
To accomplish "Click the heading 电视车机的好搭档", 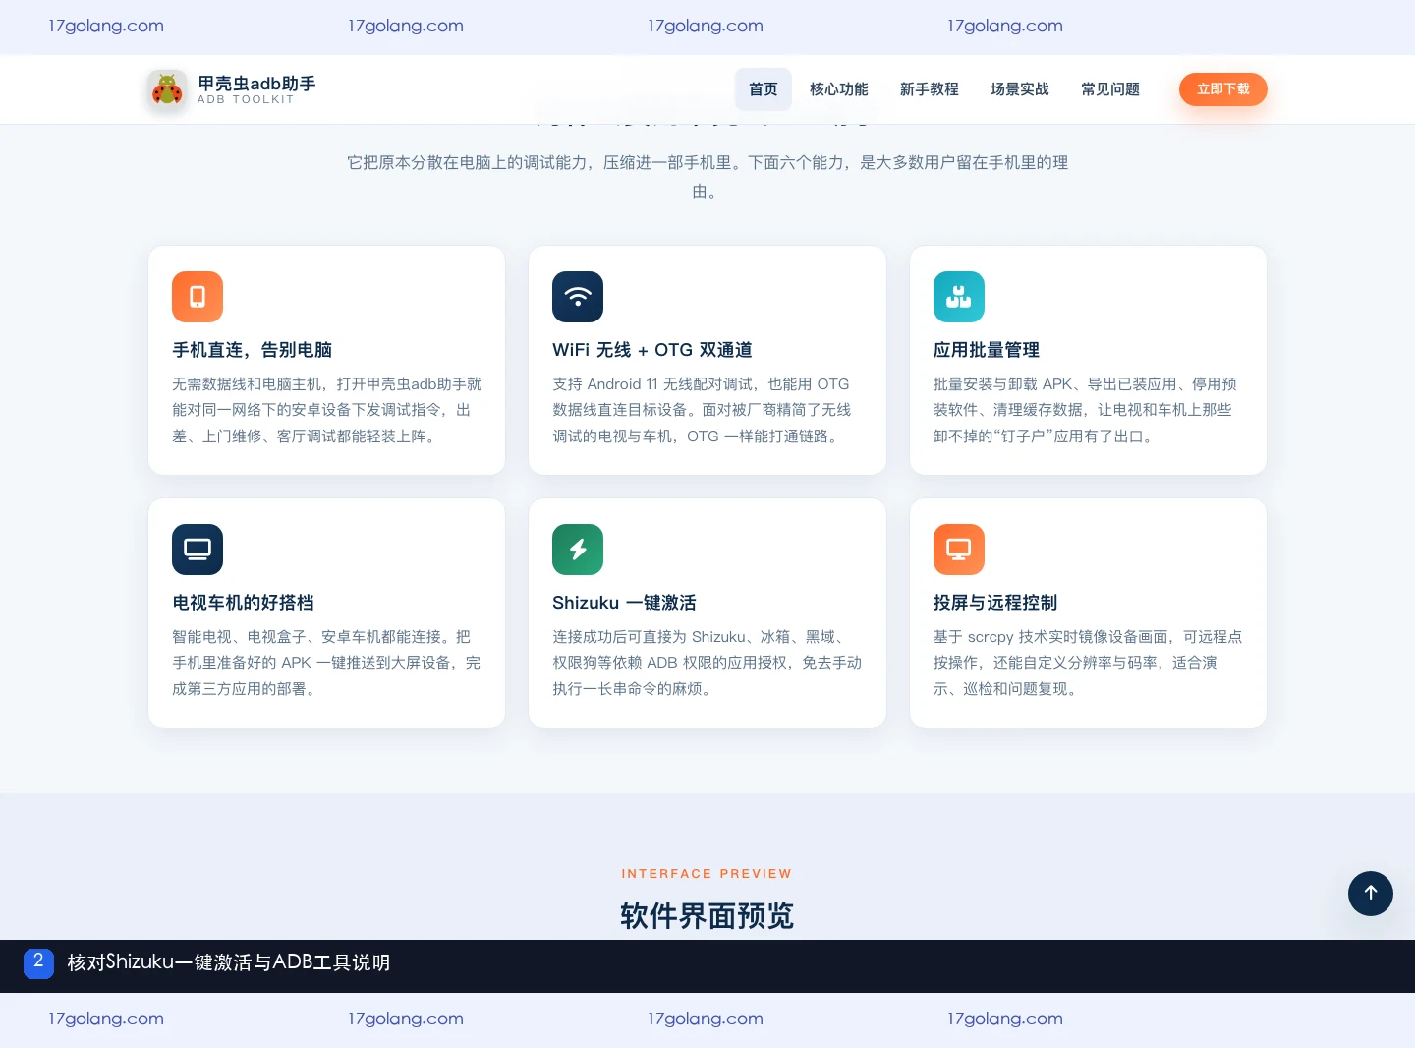I will pyautogui.click(x=244, y=603).
